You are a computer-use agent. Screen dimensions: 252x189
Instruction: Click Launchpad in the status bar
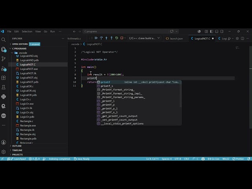point(18,159)
